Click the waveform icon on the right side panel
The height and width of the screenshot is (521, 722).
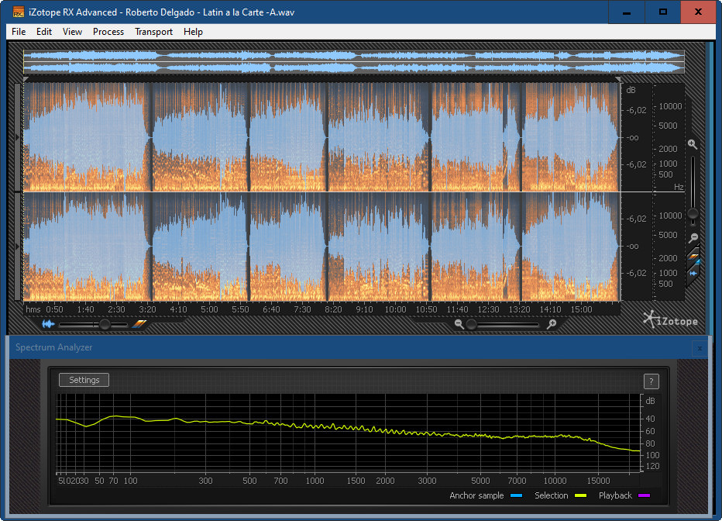693,273
